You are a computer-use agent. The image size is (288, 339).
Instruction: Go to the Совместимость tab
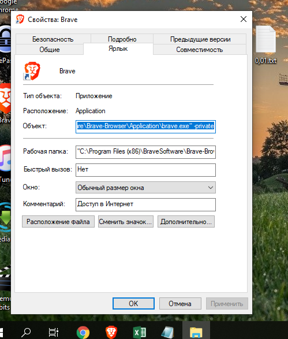click(200, 50)
